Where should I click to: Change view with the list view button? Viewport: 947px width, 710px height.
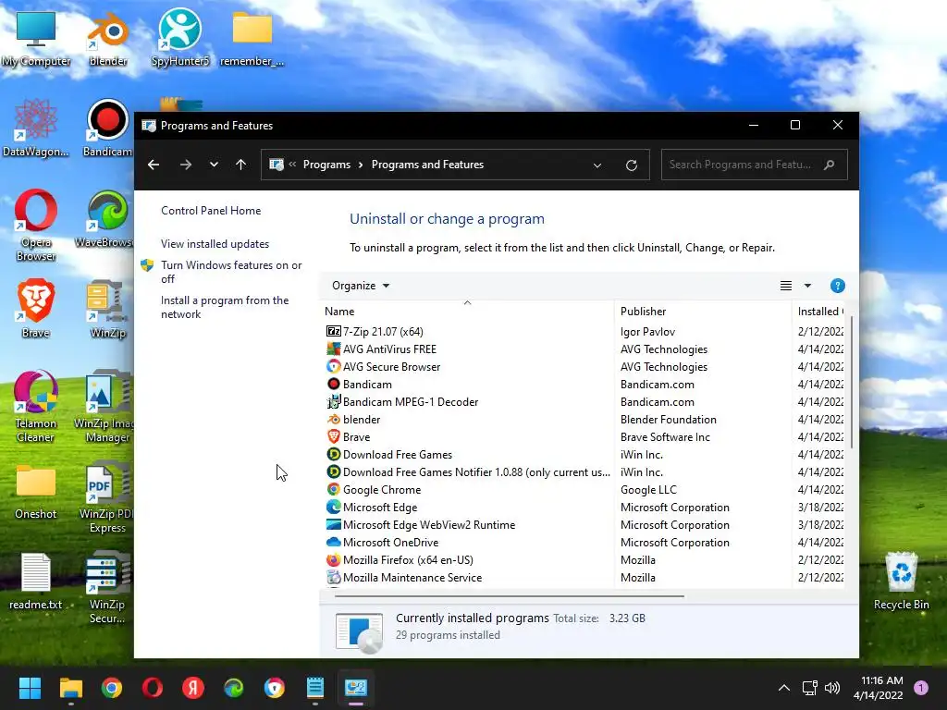(x=786, y=286)
